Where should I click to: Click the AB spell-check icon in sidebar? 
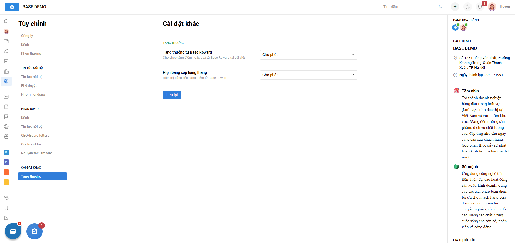coord(6,197)
